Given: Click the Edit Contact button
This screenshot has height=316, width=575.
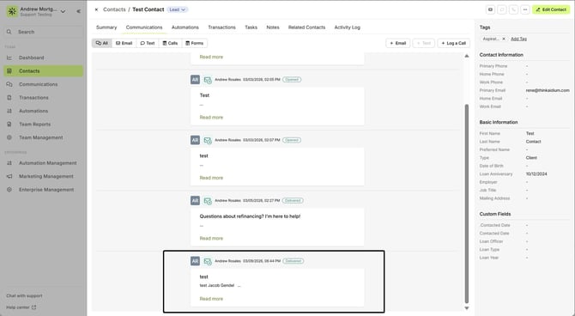Looking at the screenshot, I should point(551,9).
